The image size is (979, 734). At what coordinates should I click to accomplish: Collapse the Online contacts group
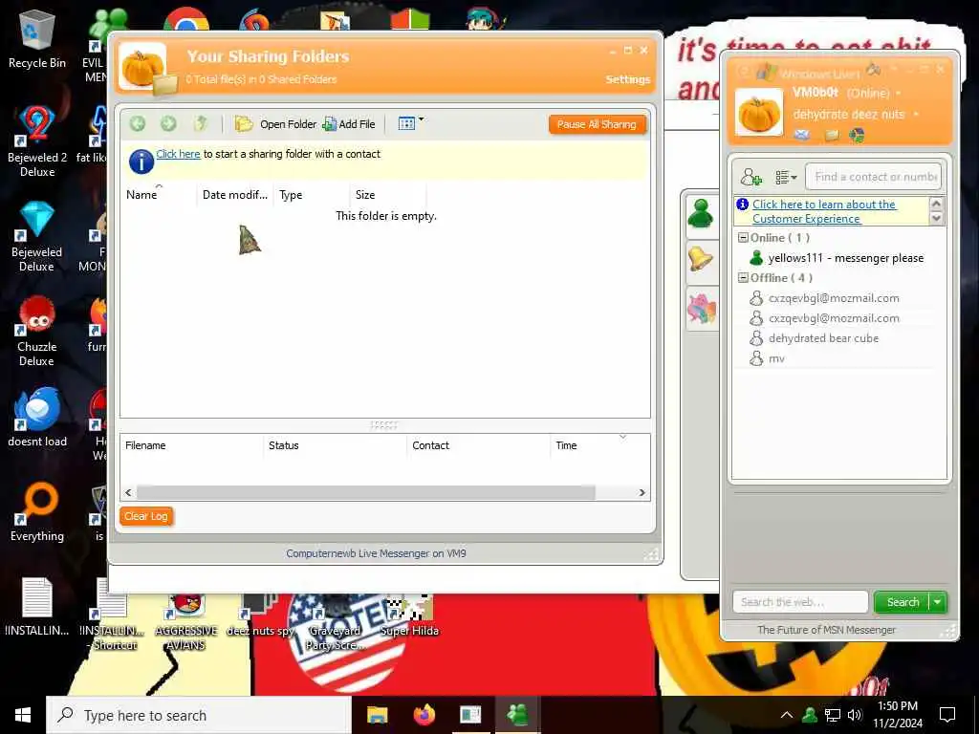(743, 238)
